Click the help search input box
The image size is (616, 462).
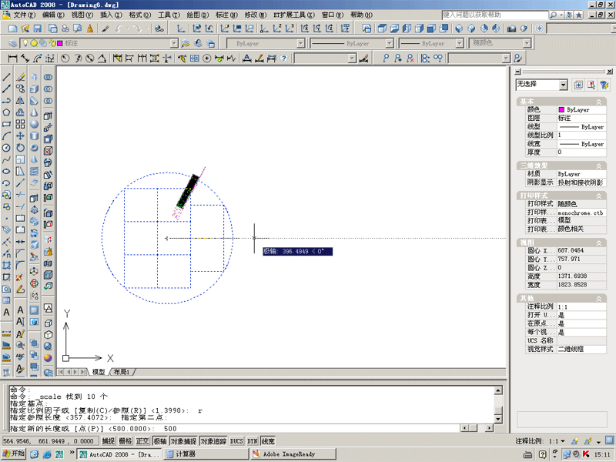pos(494,15)
